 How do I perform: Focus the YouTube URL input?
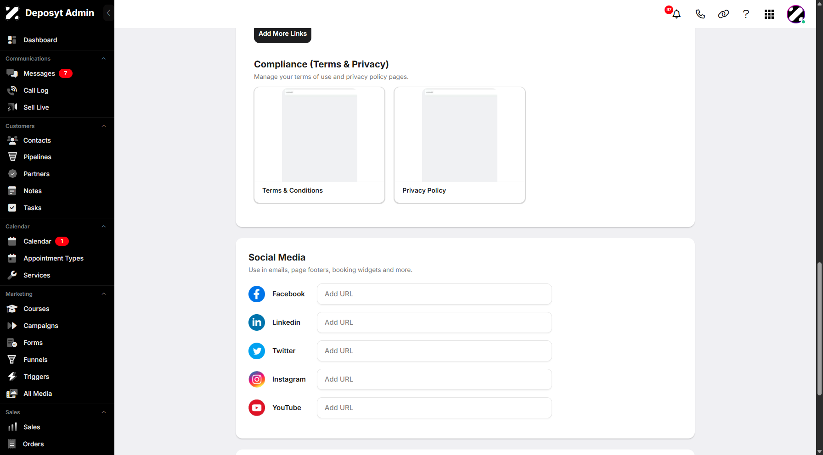point(434,408)
